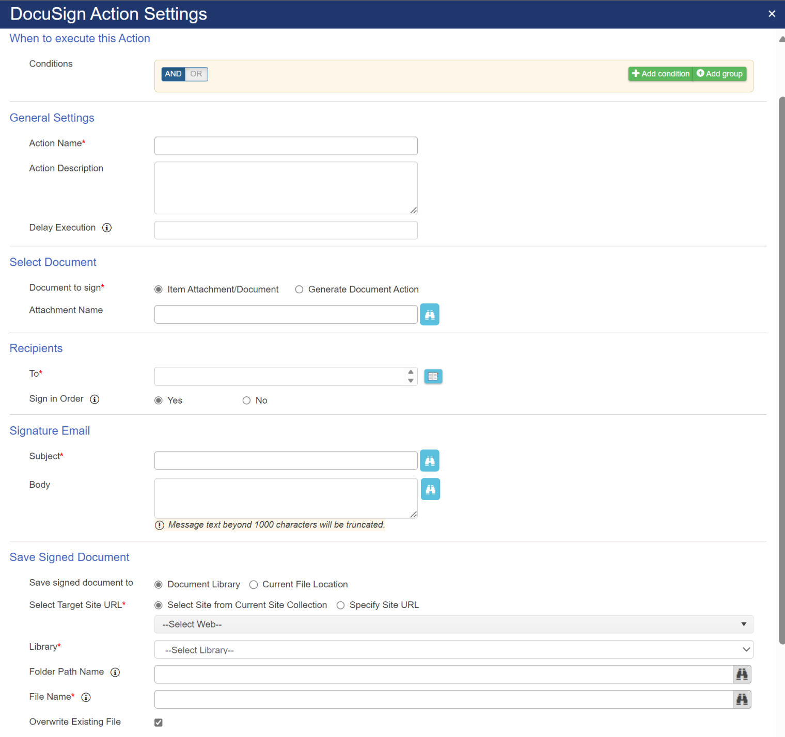Click binoculars lookup in Folder Path Name field
The width and height of the screenshot is (785, 737).
click(x=742, y=674)
